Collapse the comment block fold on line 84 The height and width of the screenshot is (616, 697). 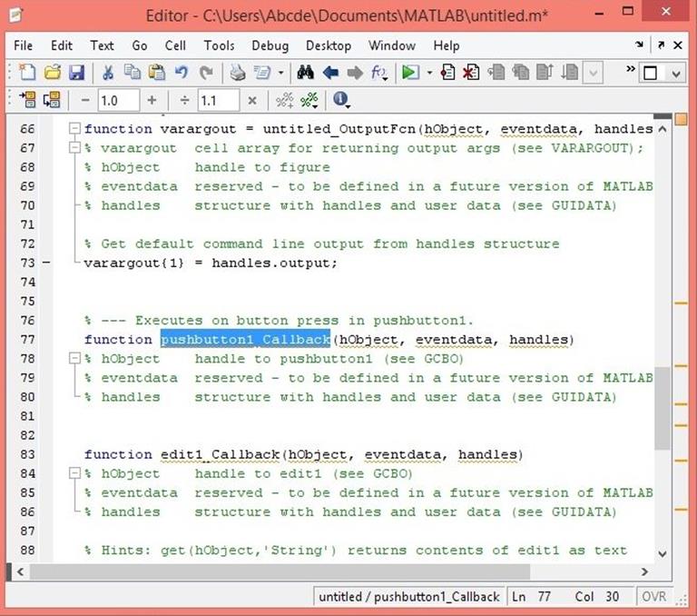(x=76, y=473)
